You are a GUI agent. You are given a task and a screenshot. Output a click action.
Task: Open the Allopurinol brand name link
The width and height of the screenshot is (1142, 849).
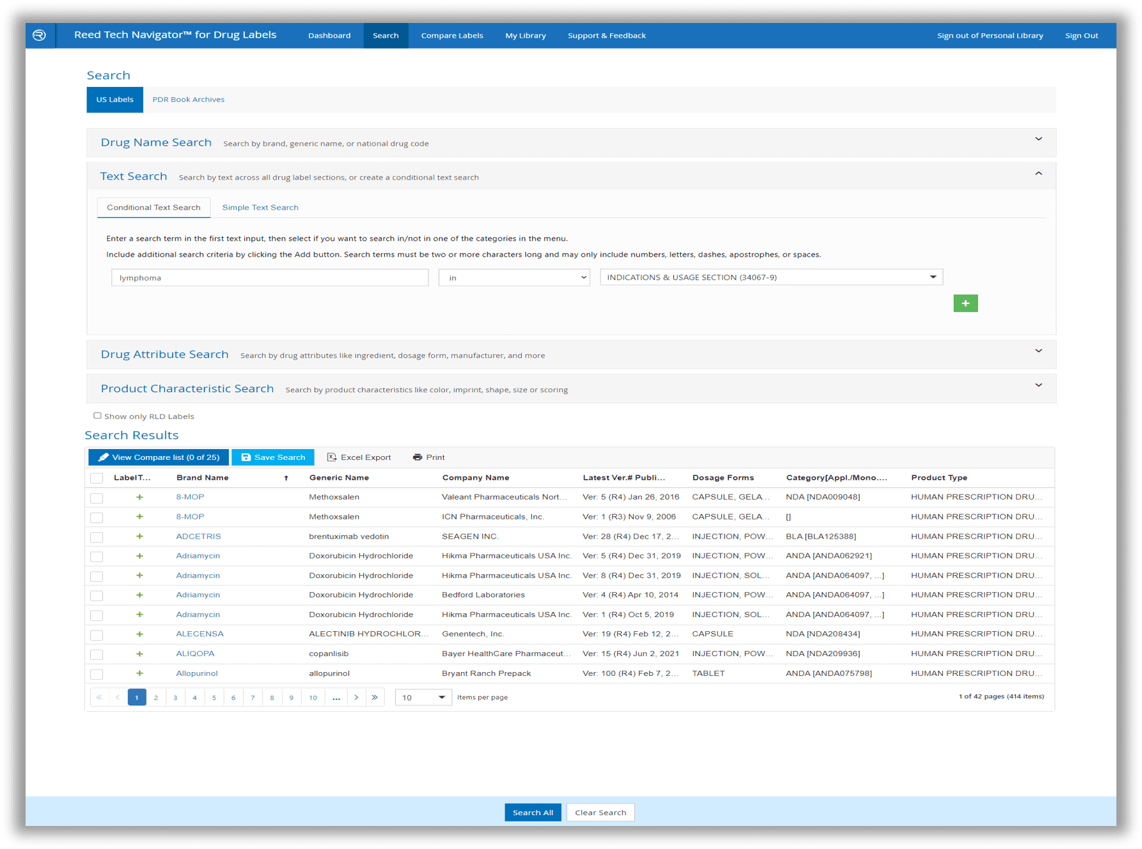tap(196, 673)
